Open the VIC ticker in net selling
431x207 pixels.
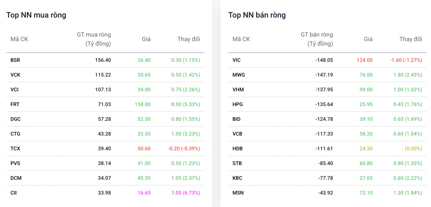tap(236, 60)
